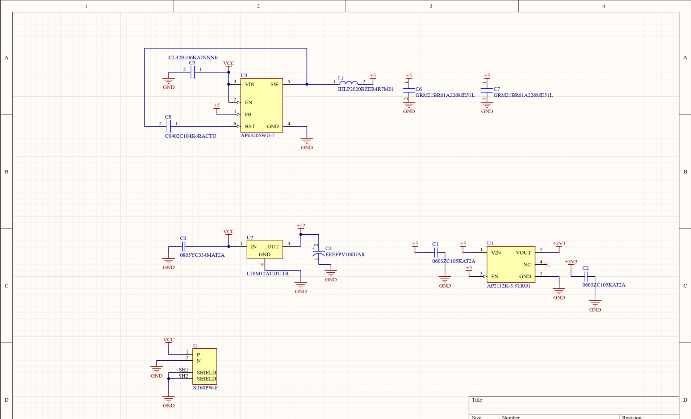Select the J1 XT60PW-F connector body

(205, 366)
